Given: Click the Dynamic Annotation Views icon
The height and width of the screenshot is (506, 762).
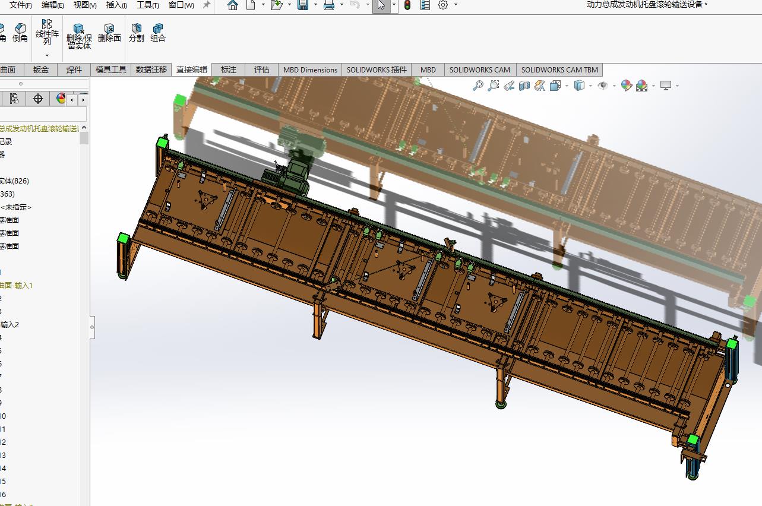Looking at the screenshot, I should click(x=540, y=86).
